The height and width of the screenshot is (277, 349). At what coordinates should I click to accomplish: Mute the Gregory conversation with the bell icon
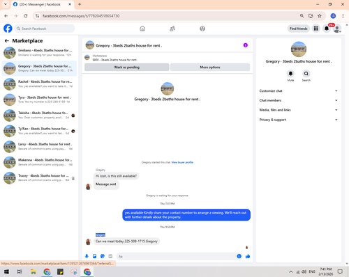click(x=290, y=74)
